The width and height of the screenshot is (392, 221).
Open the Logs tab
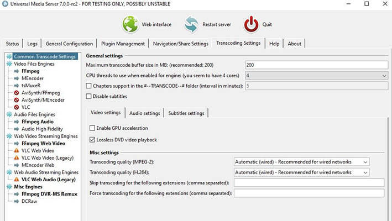[32, 44]
